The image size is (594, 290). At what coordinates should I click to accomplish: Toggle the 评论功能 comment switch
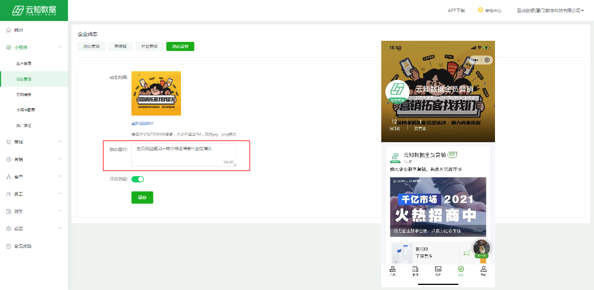click(137, 180)
